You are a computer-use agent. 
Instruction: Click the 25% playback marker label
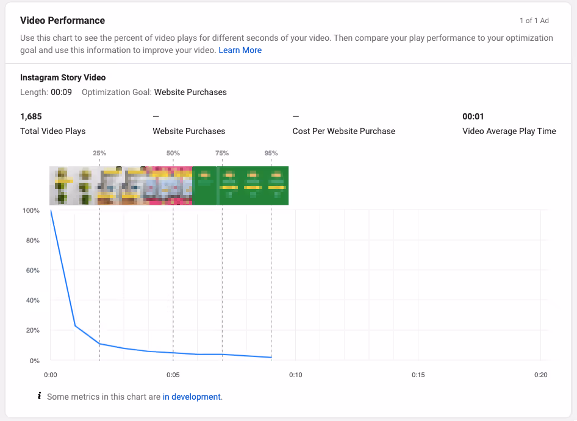[x=99, y=153]
